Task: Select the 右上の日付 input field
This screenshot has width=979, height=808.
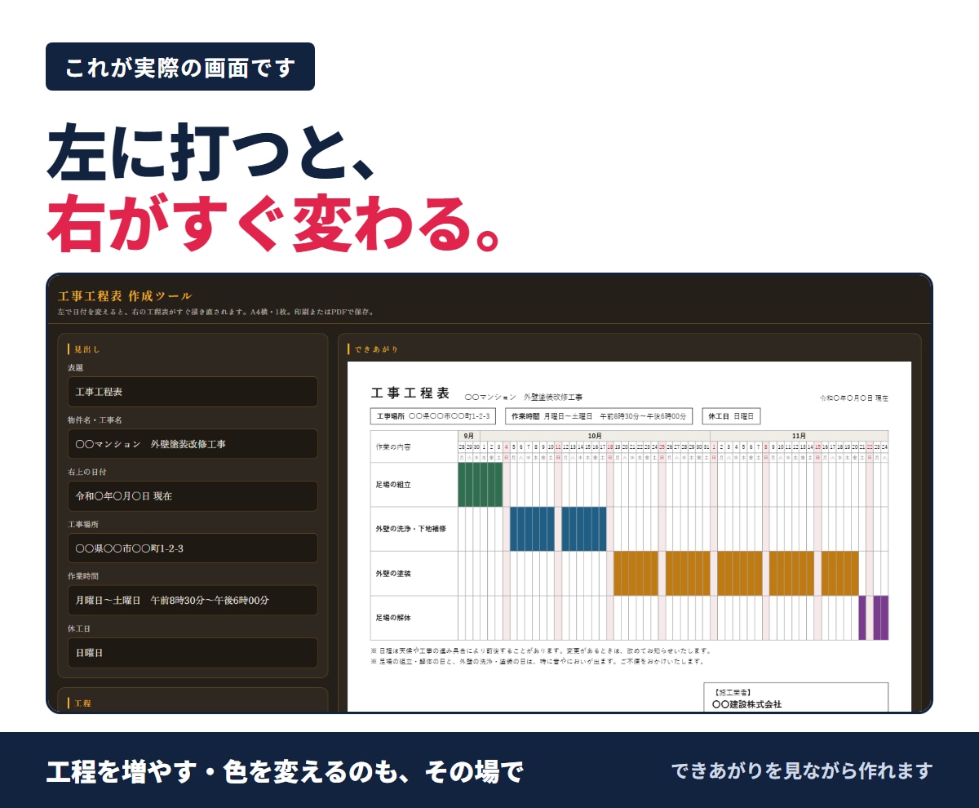Action: coord(193,496)
